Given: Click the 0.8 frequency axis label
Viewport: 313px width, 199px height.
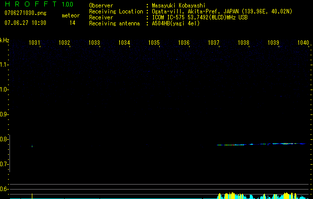Looking at the screenshot, I should (4, 139).
